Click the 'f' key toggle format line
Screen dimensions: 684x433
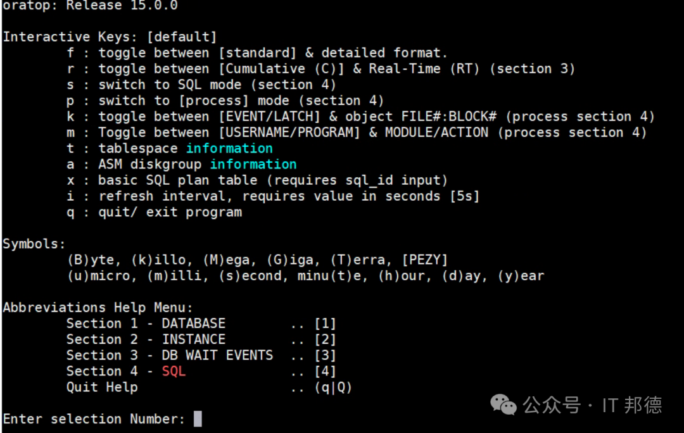tap(257, 53)
